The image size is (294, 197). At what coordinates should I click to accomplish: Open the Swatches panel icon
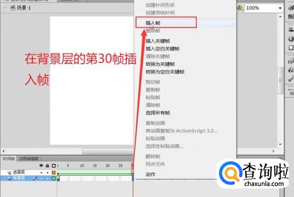291,16
